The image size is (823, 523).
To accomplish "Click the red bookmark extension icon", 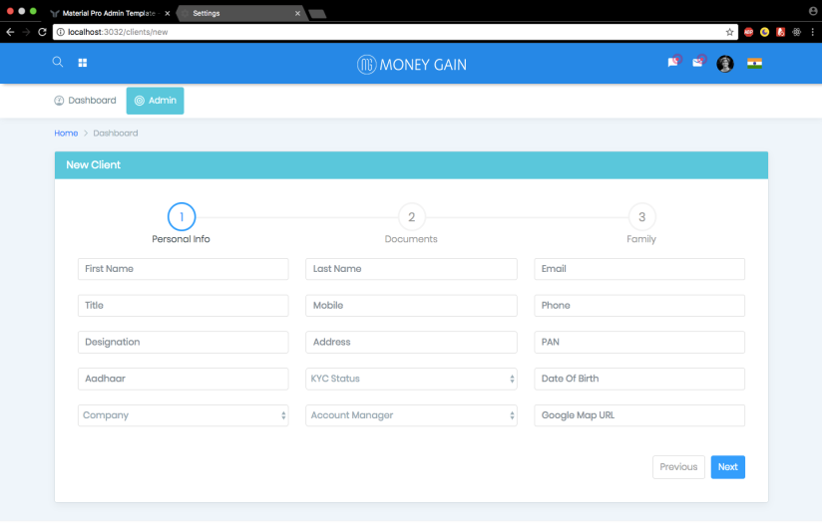I will [780, 32].
